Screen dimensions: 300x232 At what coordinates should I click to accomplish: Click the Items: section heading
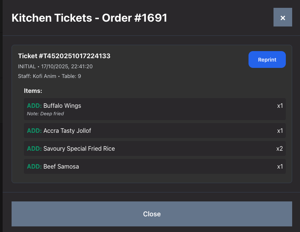tap(33, 91)
